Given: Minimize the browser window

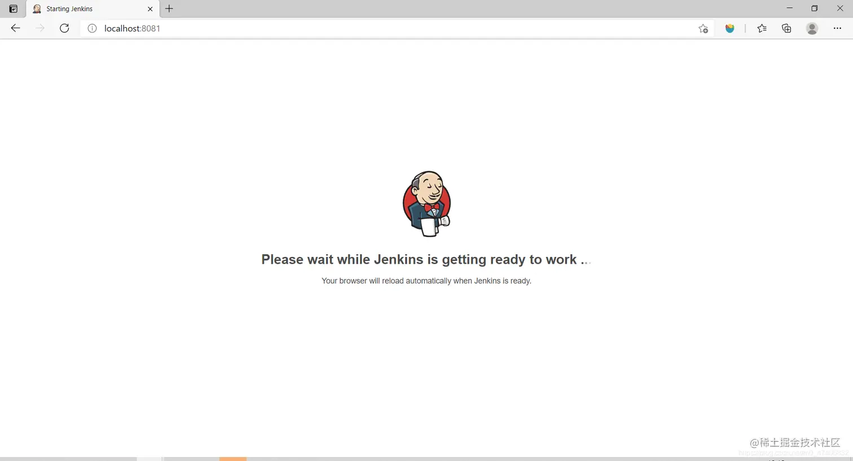Looking at the screenshot, I should pyautogui.click(x=789, y=8).
